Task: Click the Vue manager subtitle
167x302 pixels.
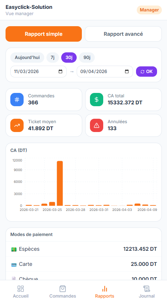Action: pos(20,14)
